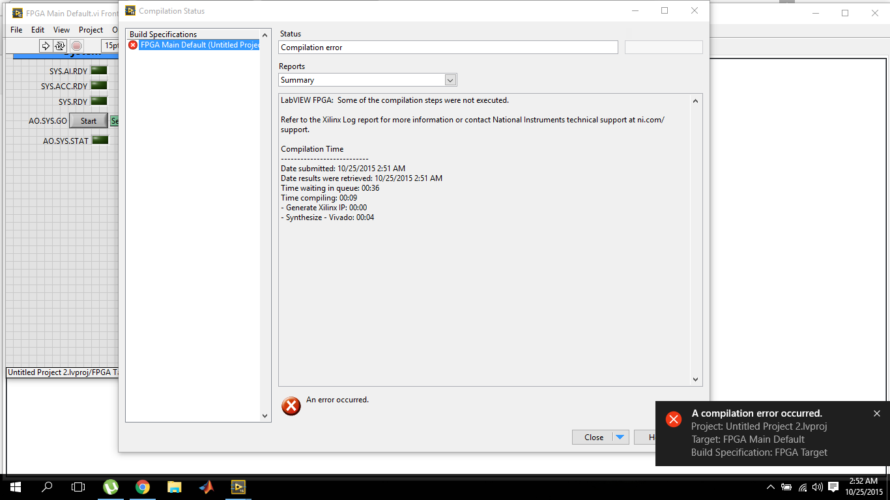Image resolution: width=890 pixels, height=500 pixels.
Task: Show hidden system tray icons
Action: pos(771,487)
